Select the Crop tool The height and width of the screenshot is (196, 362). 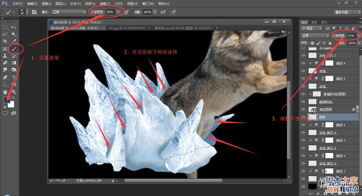[5, 42]
